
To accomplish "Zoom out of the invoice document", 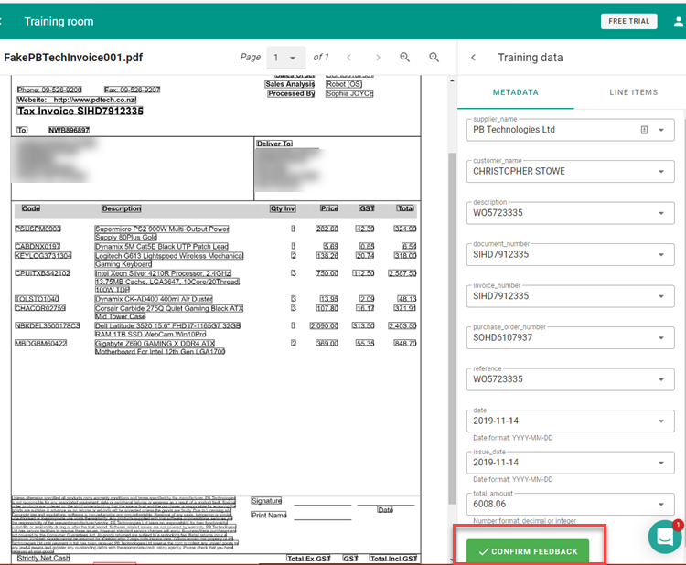I will point(434,58).
